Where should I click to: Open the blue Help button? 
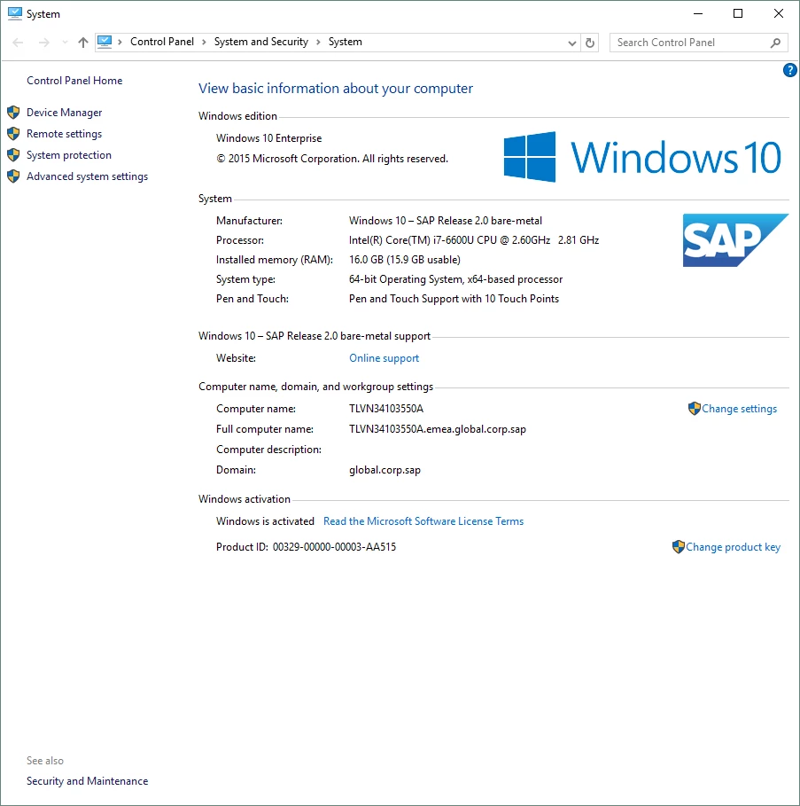click(x=789, y=70)
